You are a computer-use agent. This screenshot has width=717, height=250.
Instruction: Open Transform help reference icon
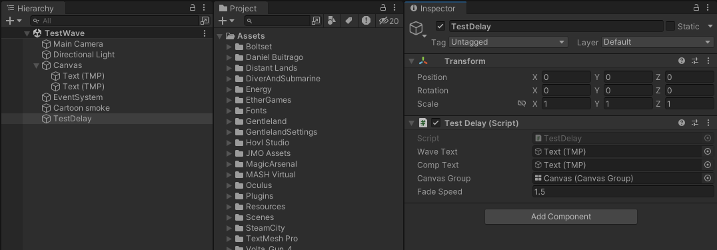[x=682, y=61]
